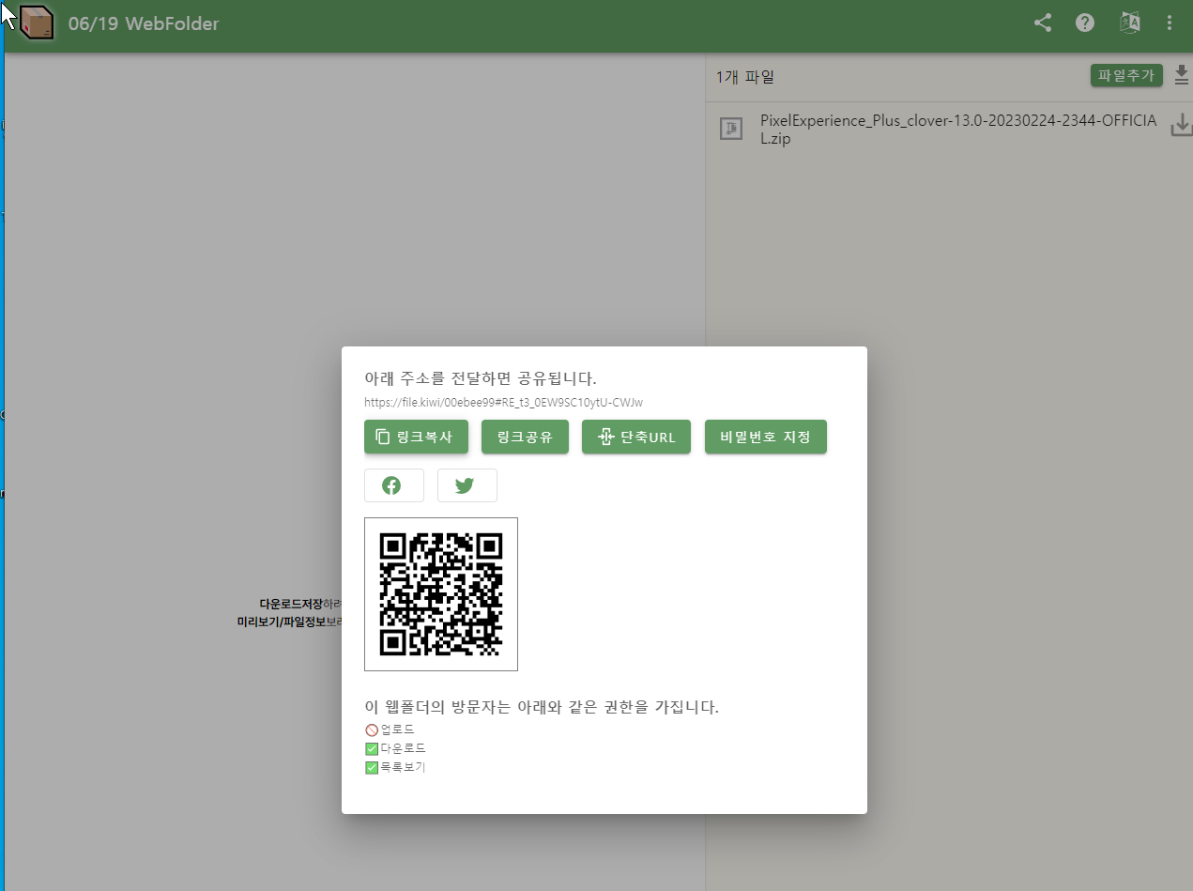The width and height of the screenshot is (1193, 891).
Task: Share link on Facebook
Action: 394,485
